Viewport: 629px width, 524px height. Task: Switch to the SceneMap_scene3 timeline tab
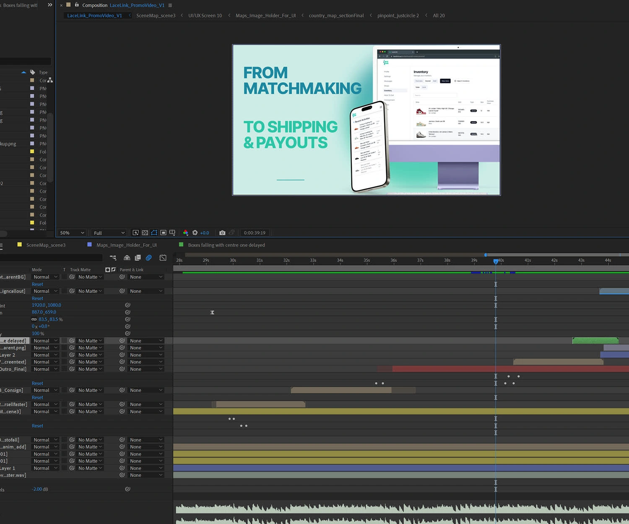[x=46, y=245]
